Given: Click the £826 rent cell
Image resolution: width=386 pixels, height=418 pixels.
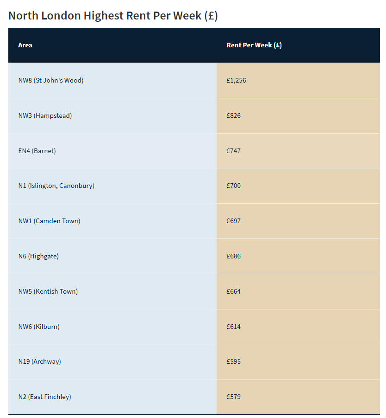Looking at the screenshot, I should click(x=298, y=116).
